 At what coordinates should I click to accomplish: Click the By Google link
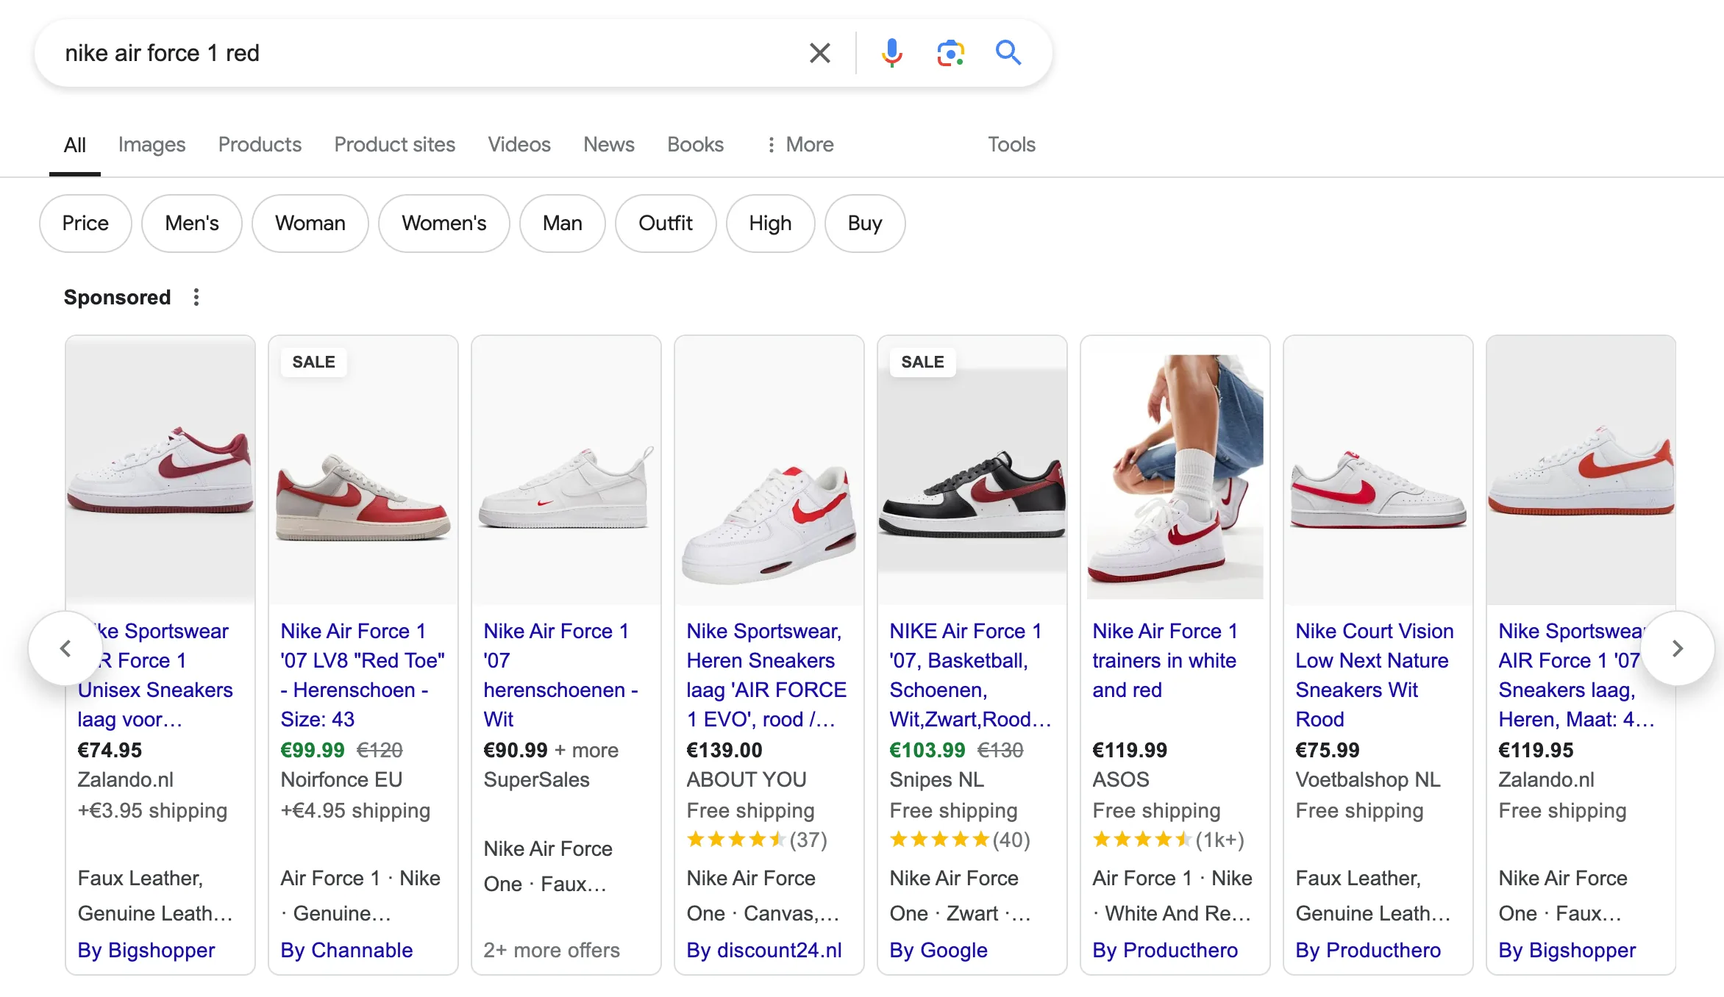(938, 950)
